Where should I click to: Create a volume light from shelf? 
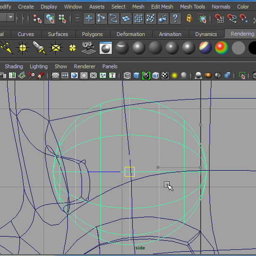tap(73, 48)
